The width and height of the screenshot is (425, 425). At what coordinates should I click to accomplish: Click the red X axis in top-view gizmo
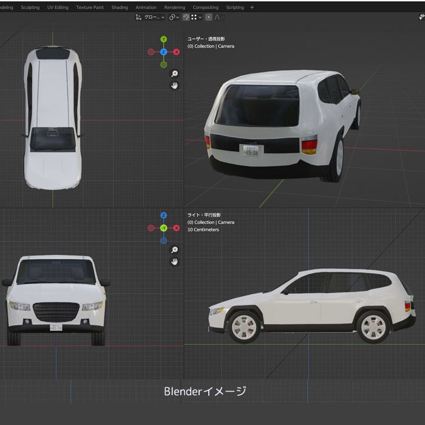pos(177,52)
